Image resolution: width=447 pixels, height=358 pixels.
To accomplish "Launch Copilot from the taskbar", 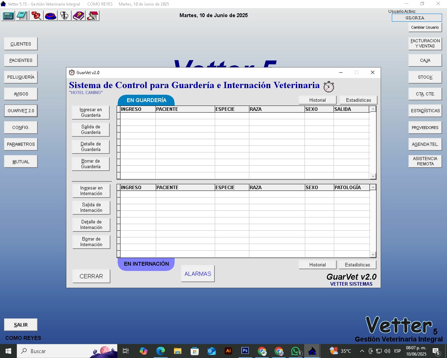I will pyautogui.click(x=144, y=351).
